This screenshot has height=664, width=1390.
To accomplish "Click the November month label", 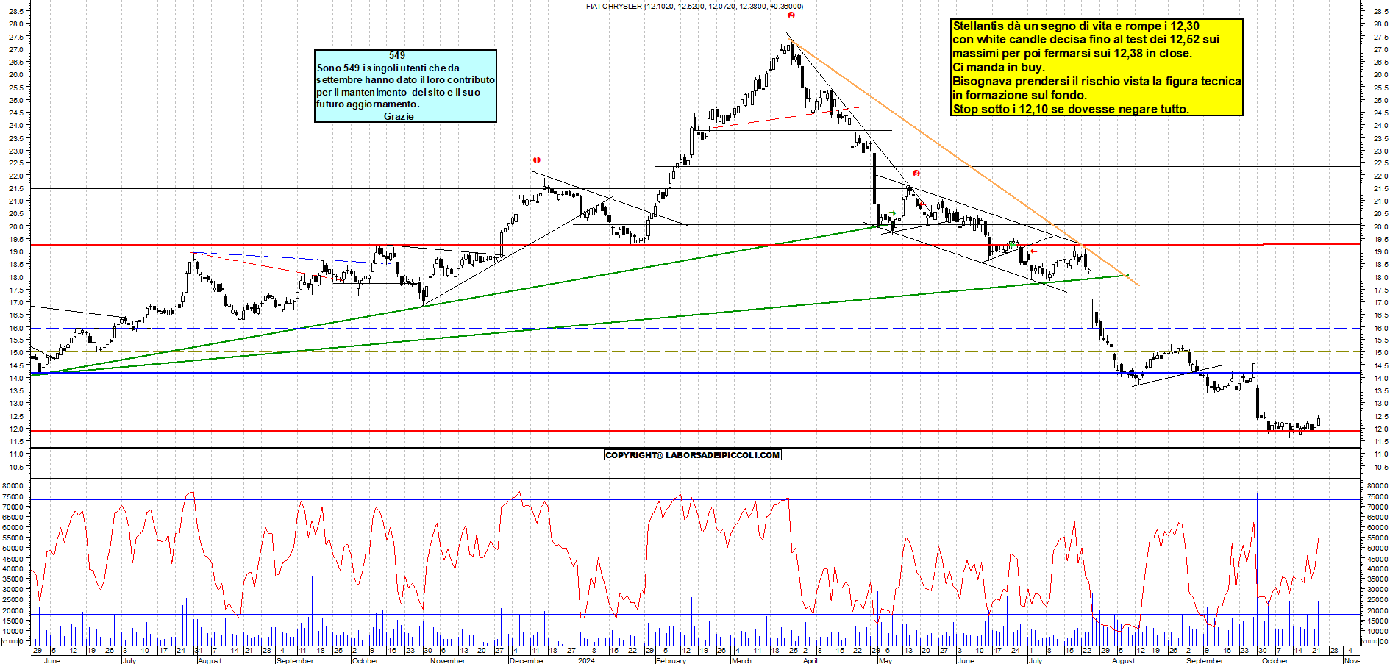I will pyautogui.click(x=447, y=660).
